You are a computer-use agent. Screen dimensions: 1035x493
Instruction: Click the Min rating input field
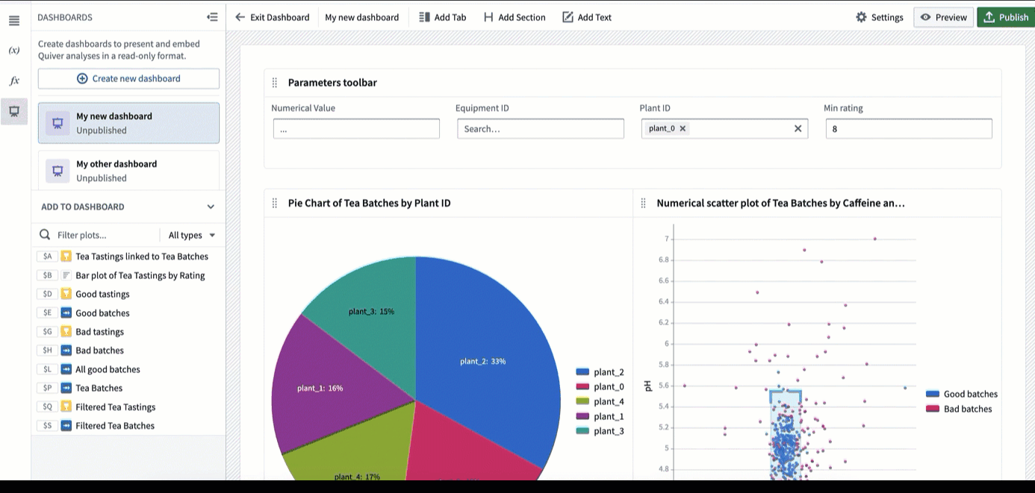point(909,128)
